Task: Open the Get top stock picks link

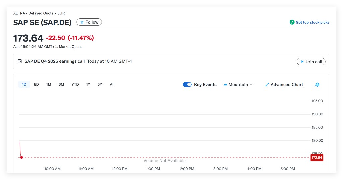Action: click(312, 22)
